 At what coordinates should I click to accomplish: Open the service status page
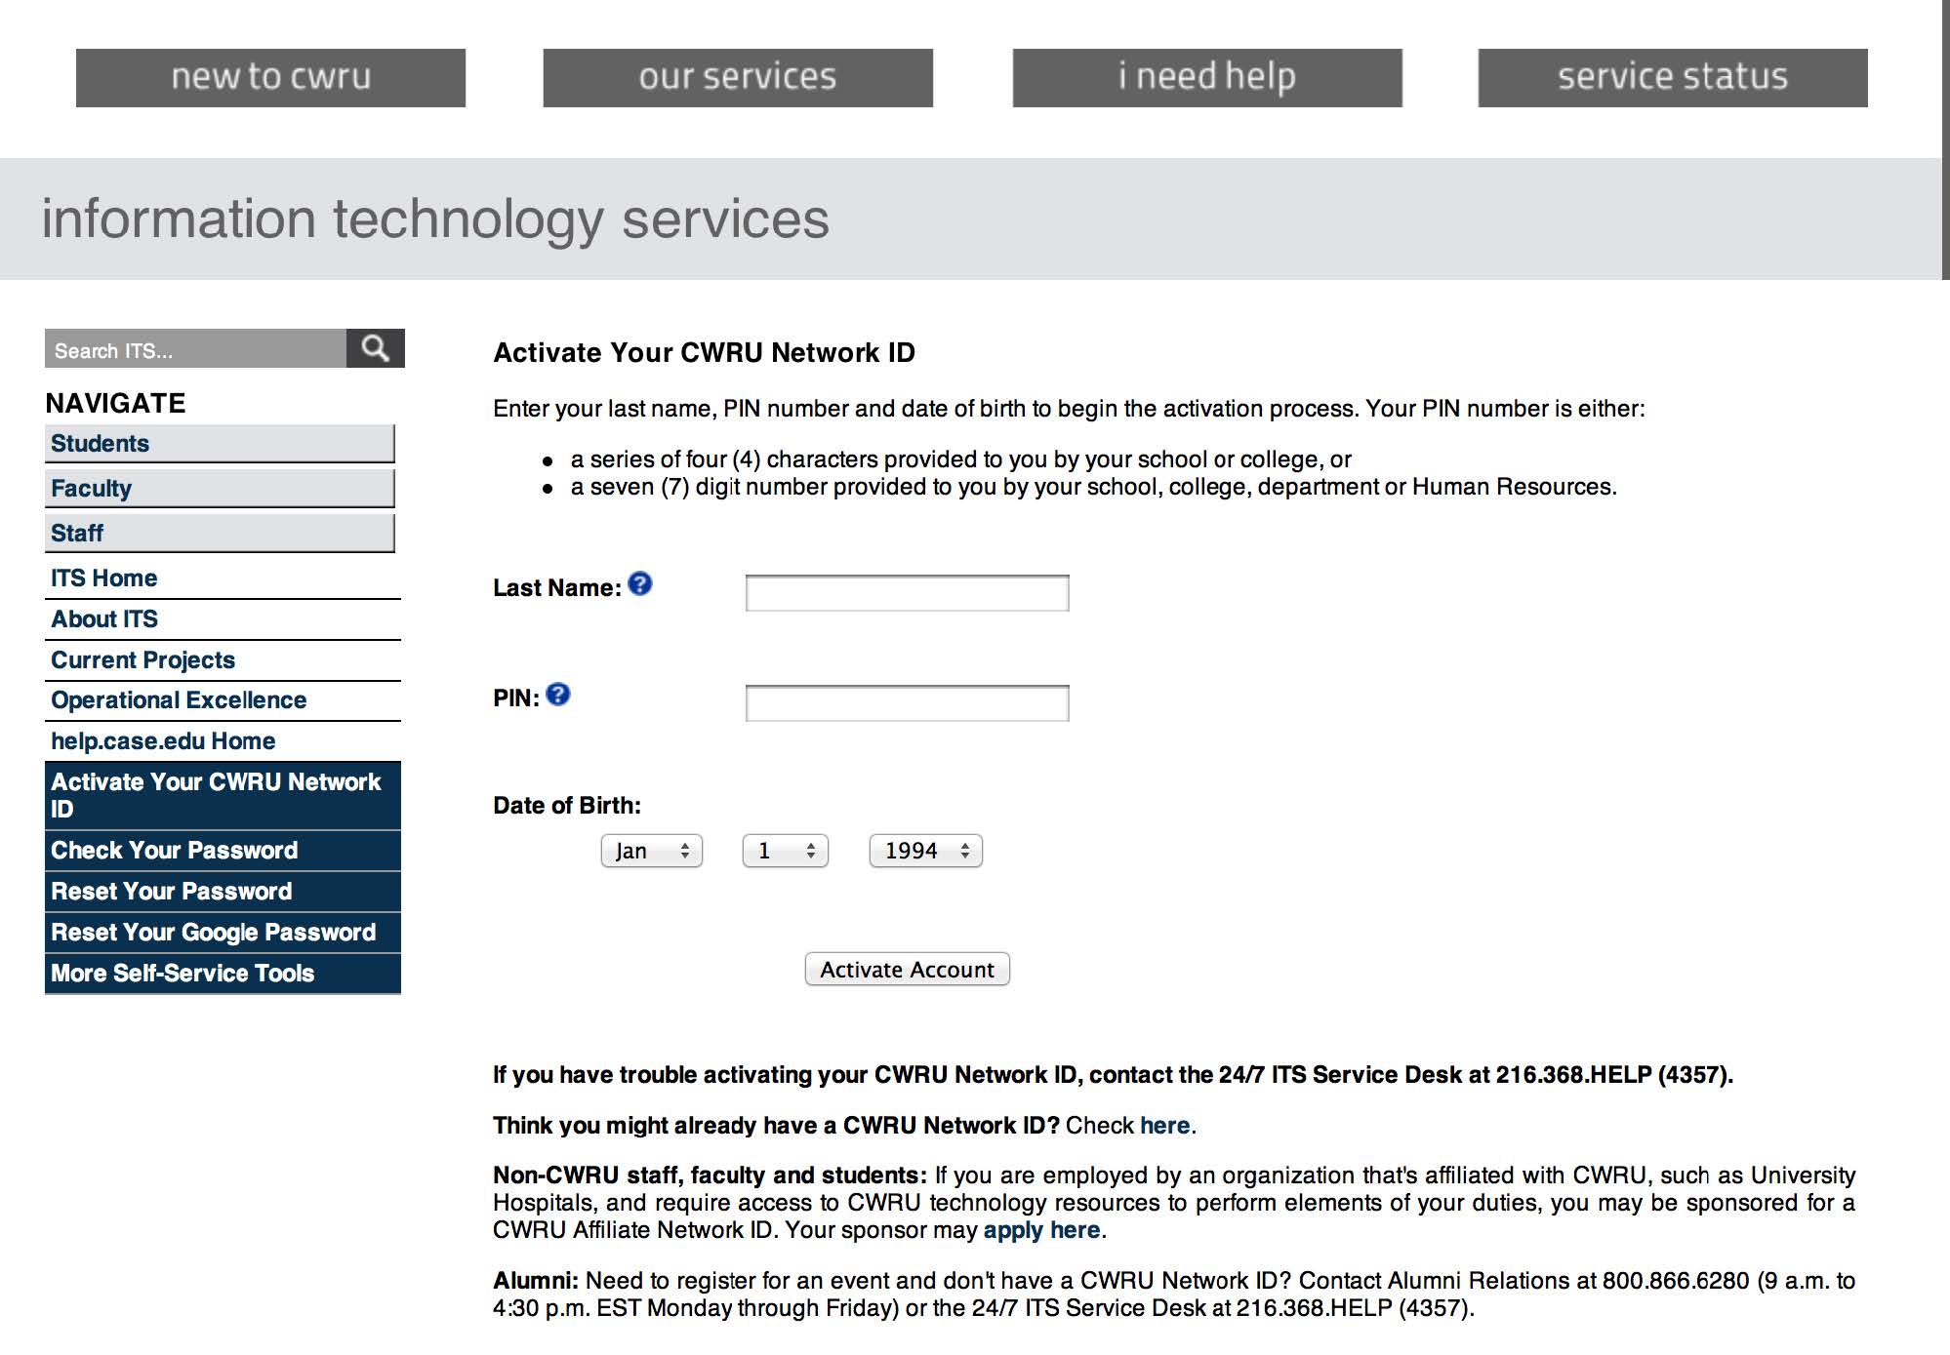[x=1672, y=77]
